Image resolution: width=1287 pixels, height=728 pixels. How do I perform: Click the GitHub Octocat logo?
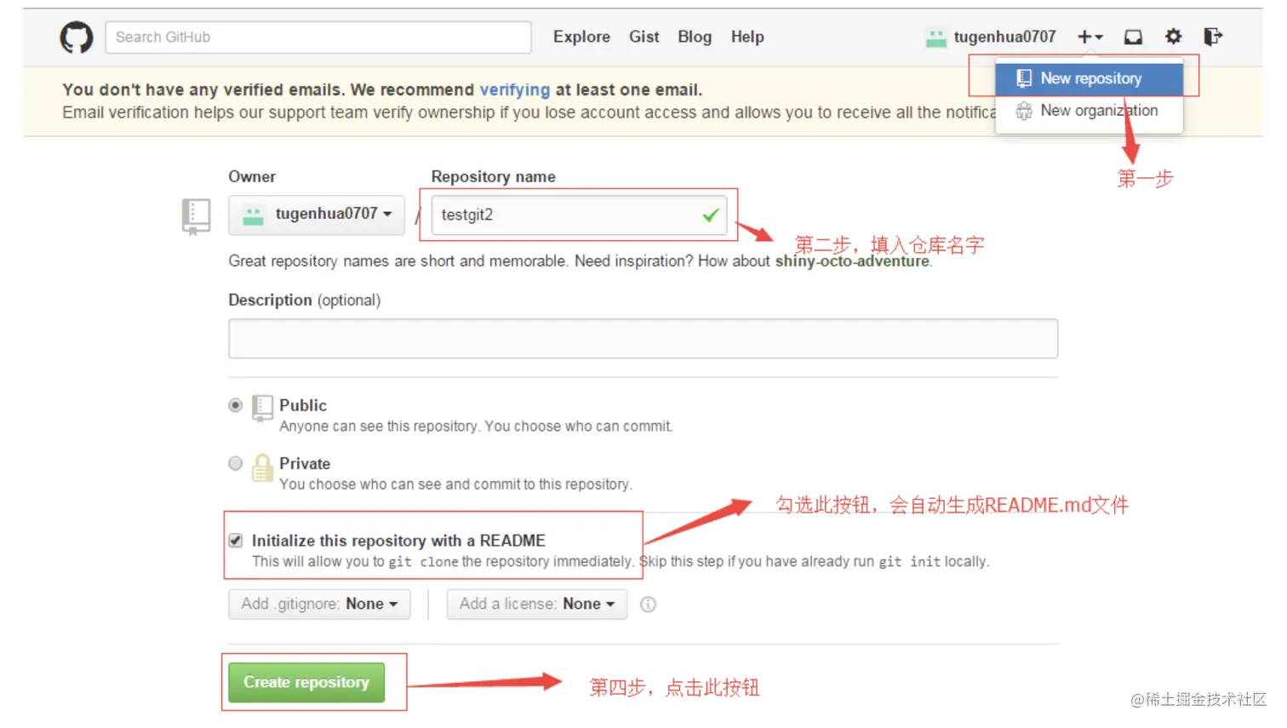[x=77, y=37]
